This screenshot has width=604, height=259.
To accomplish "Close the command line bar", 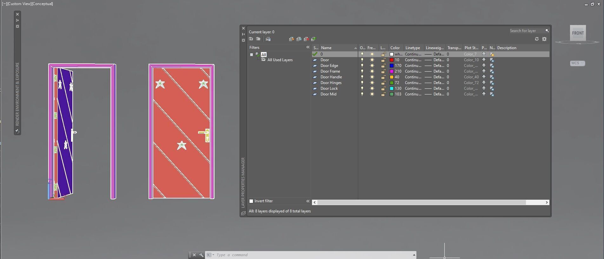I will click(x=194, y=255).
